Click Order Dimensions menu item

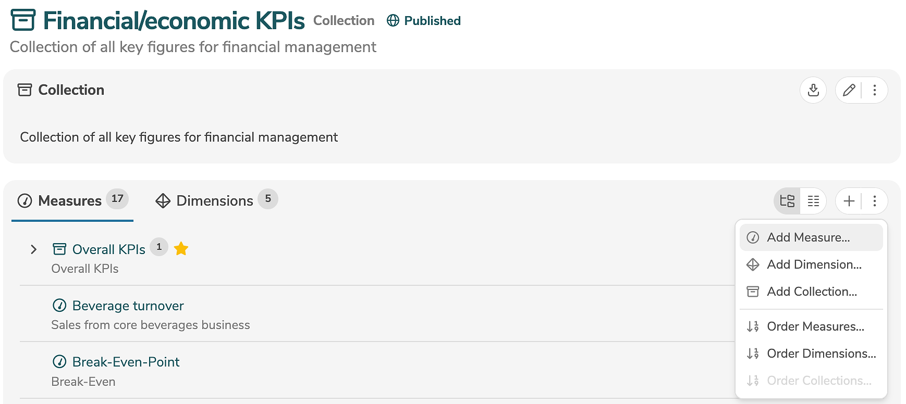(821, 353)
